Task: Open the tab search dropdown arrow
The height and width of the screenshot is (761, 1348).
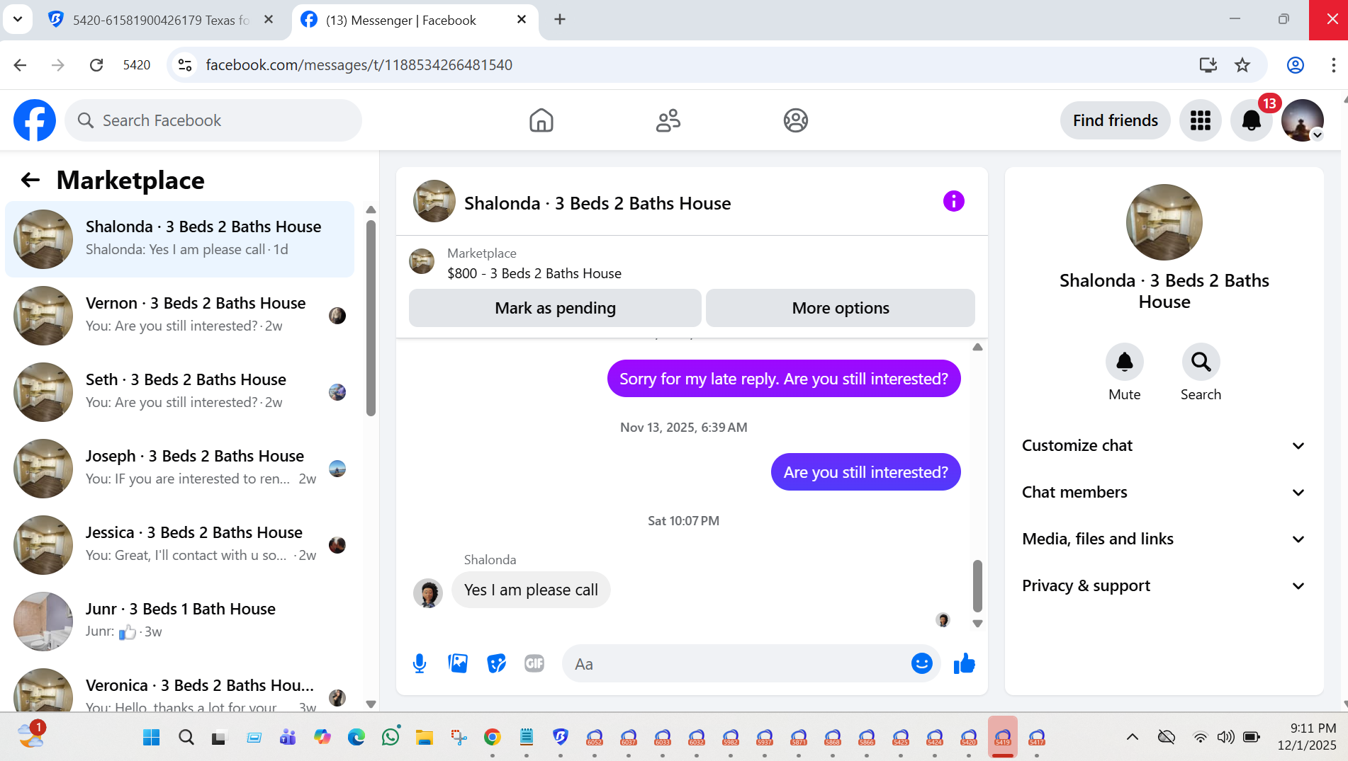Action: 18,19
